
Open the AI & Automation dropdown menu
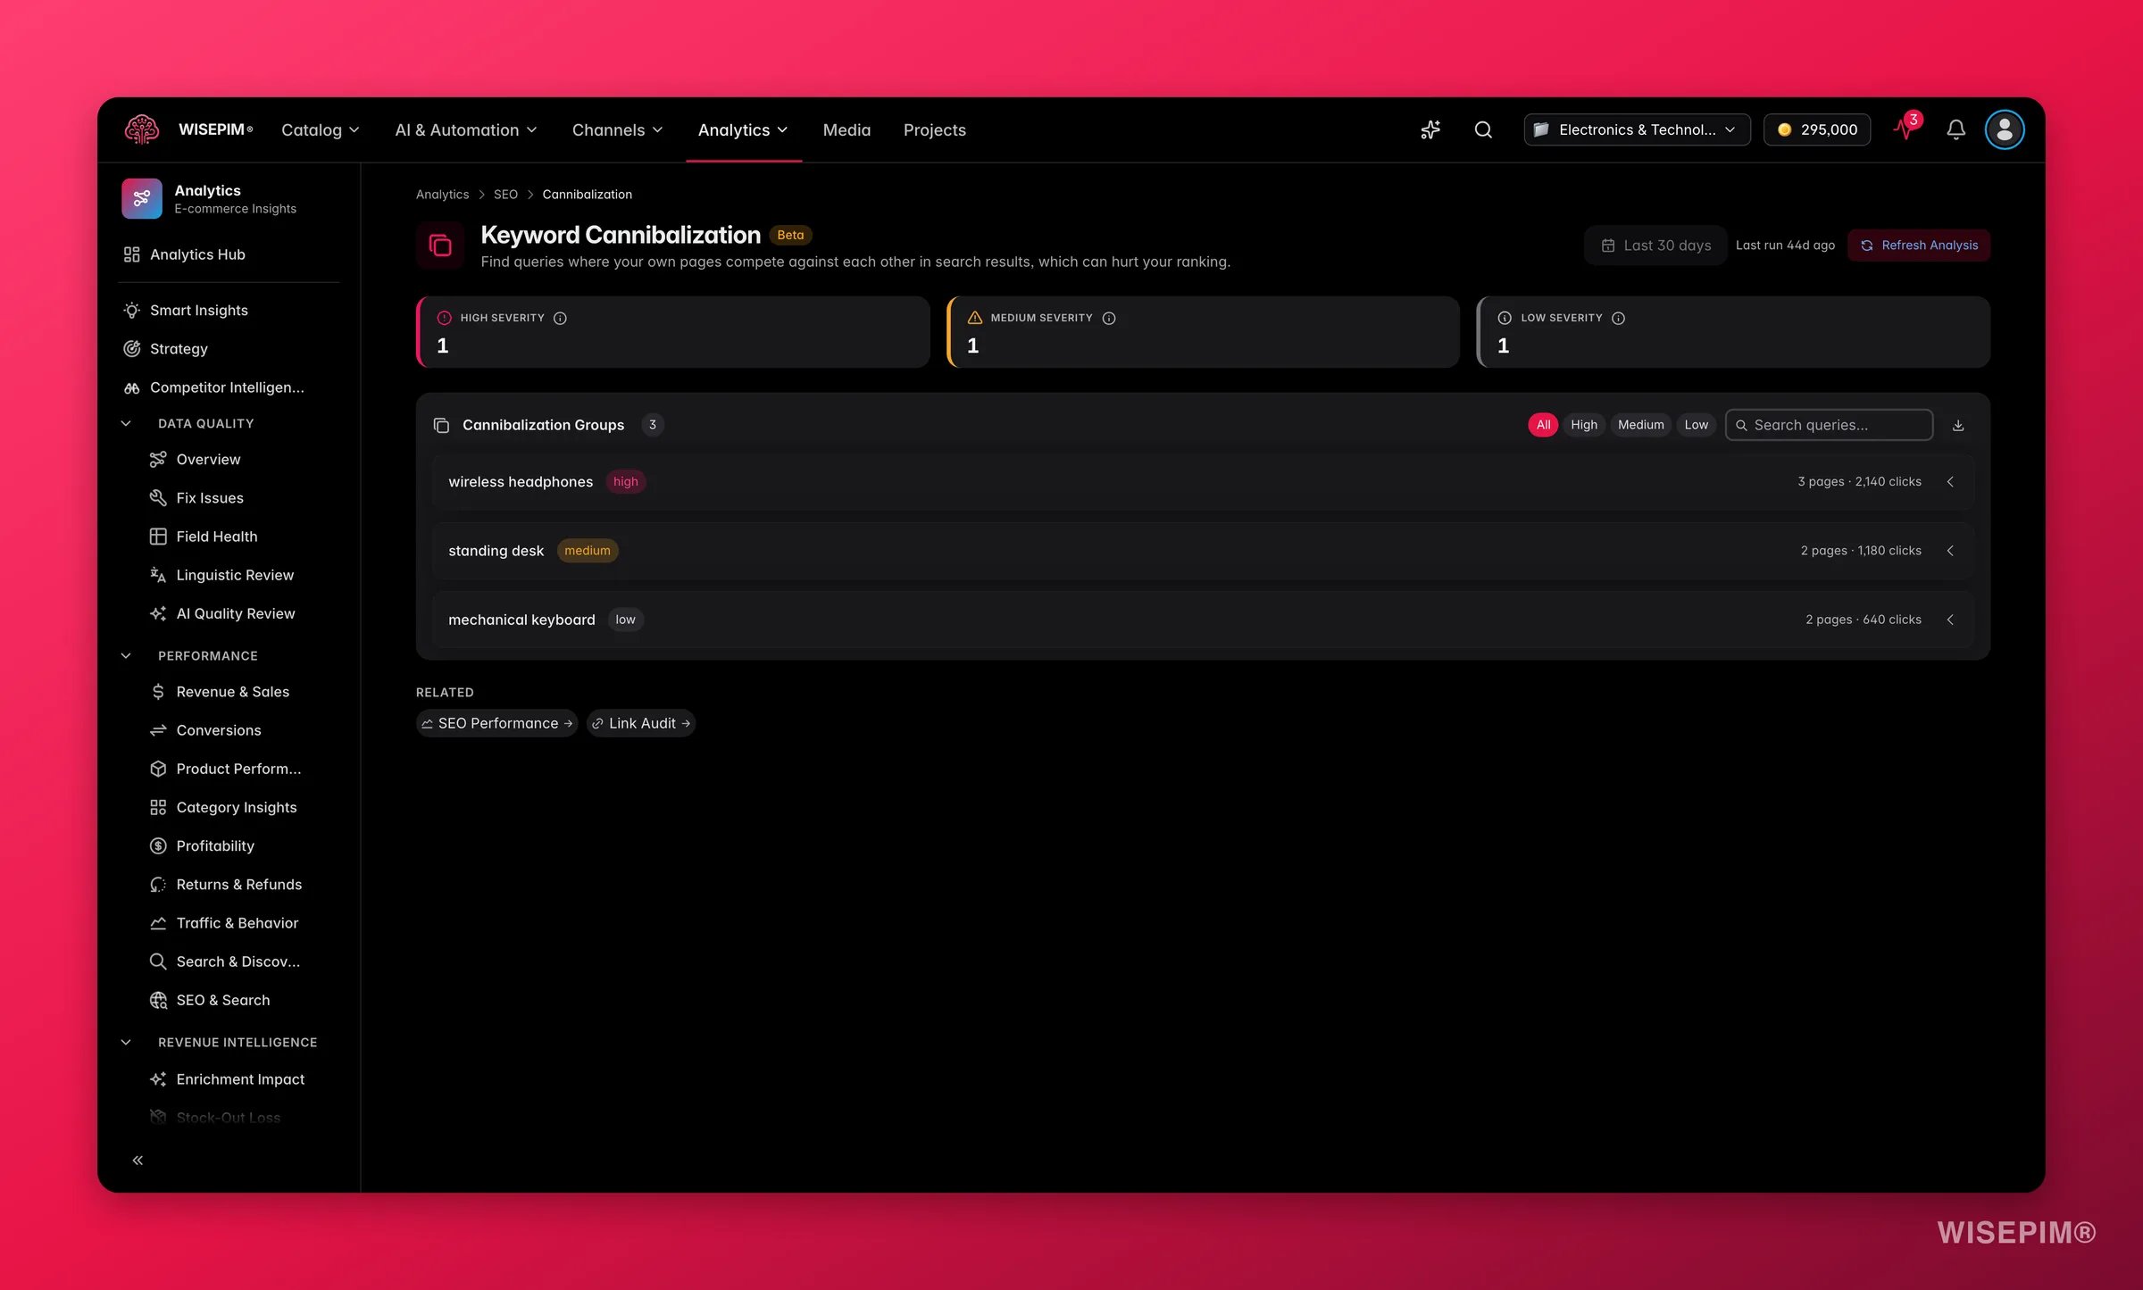click(466, 129)
